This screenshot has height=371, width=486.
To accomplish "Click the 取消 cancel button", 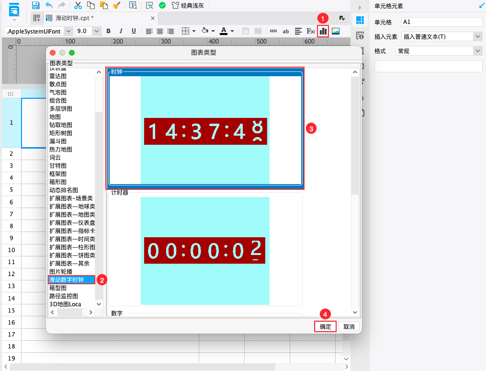I will pos(349,326).
